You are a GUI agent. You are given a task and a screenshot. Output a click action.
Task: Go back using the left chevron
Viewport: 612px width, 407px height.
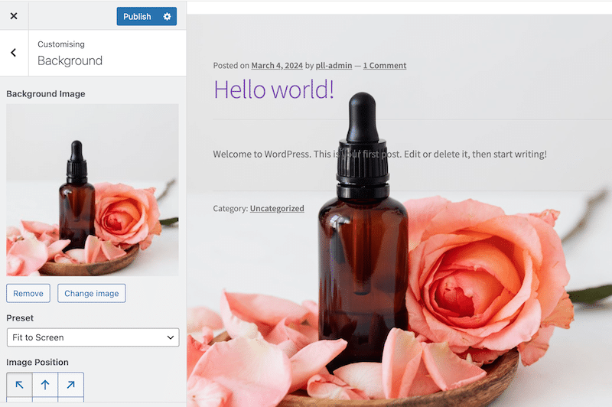coord(14,53)
